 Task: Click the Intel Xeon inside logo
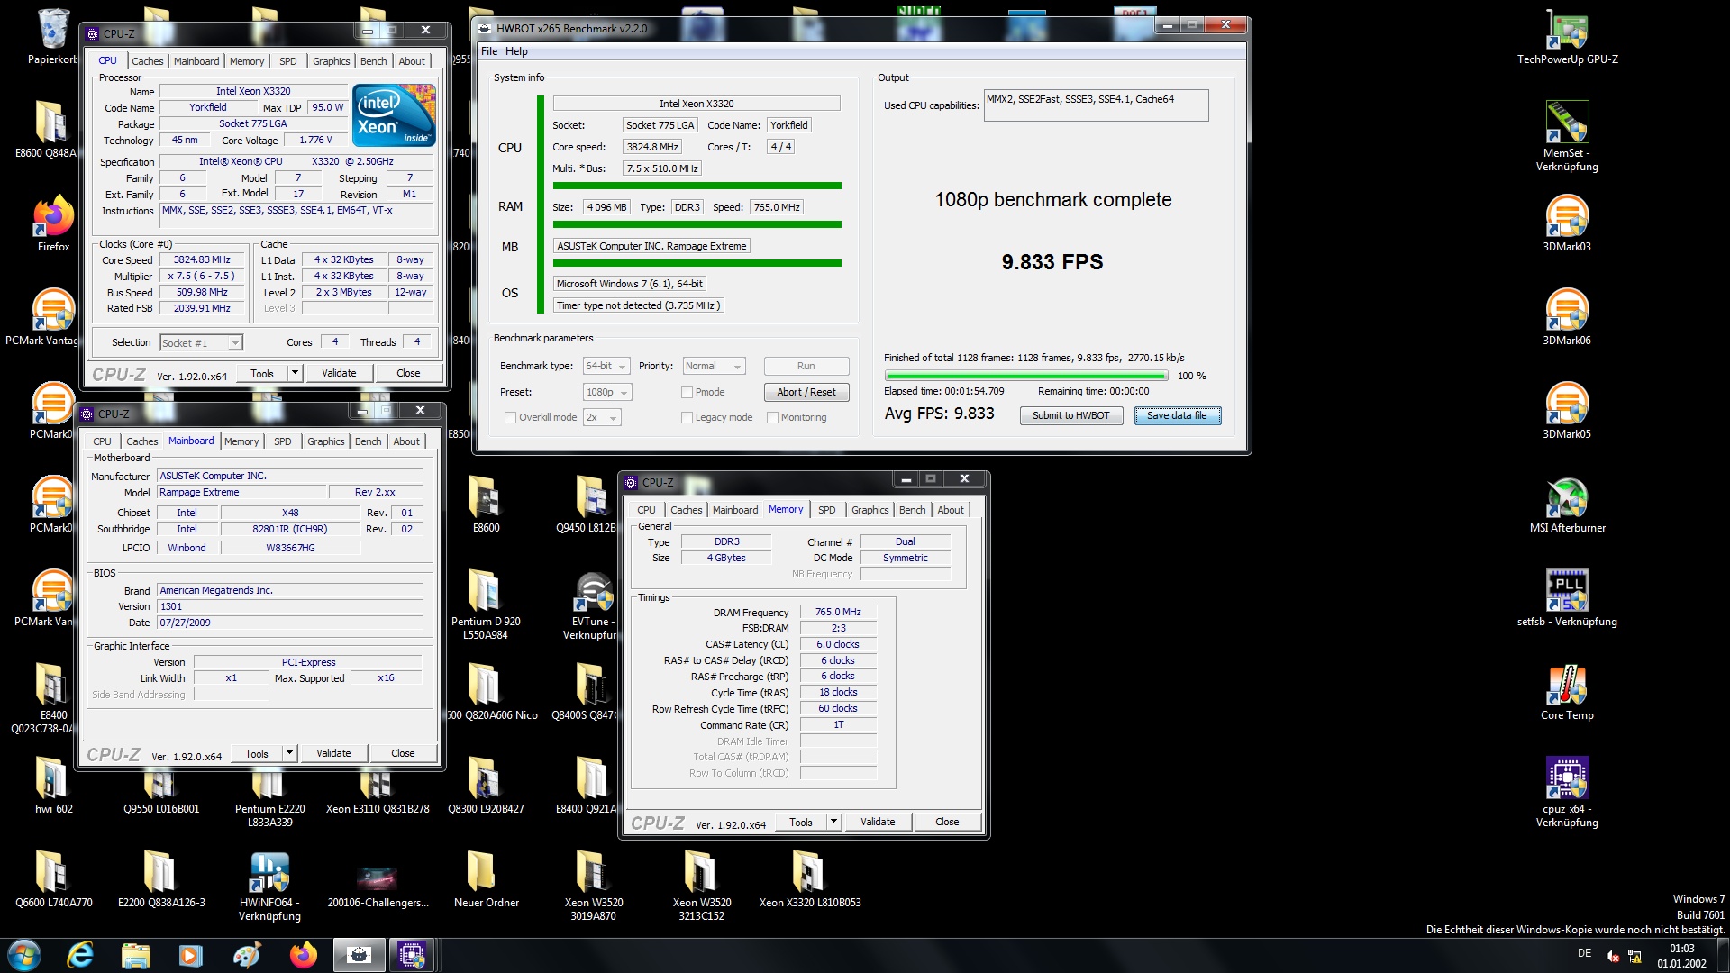pos(394,115)
